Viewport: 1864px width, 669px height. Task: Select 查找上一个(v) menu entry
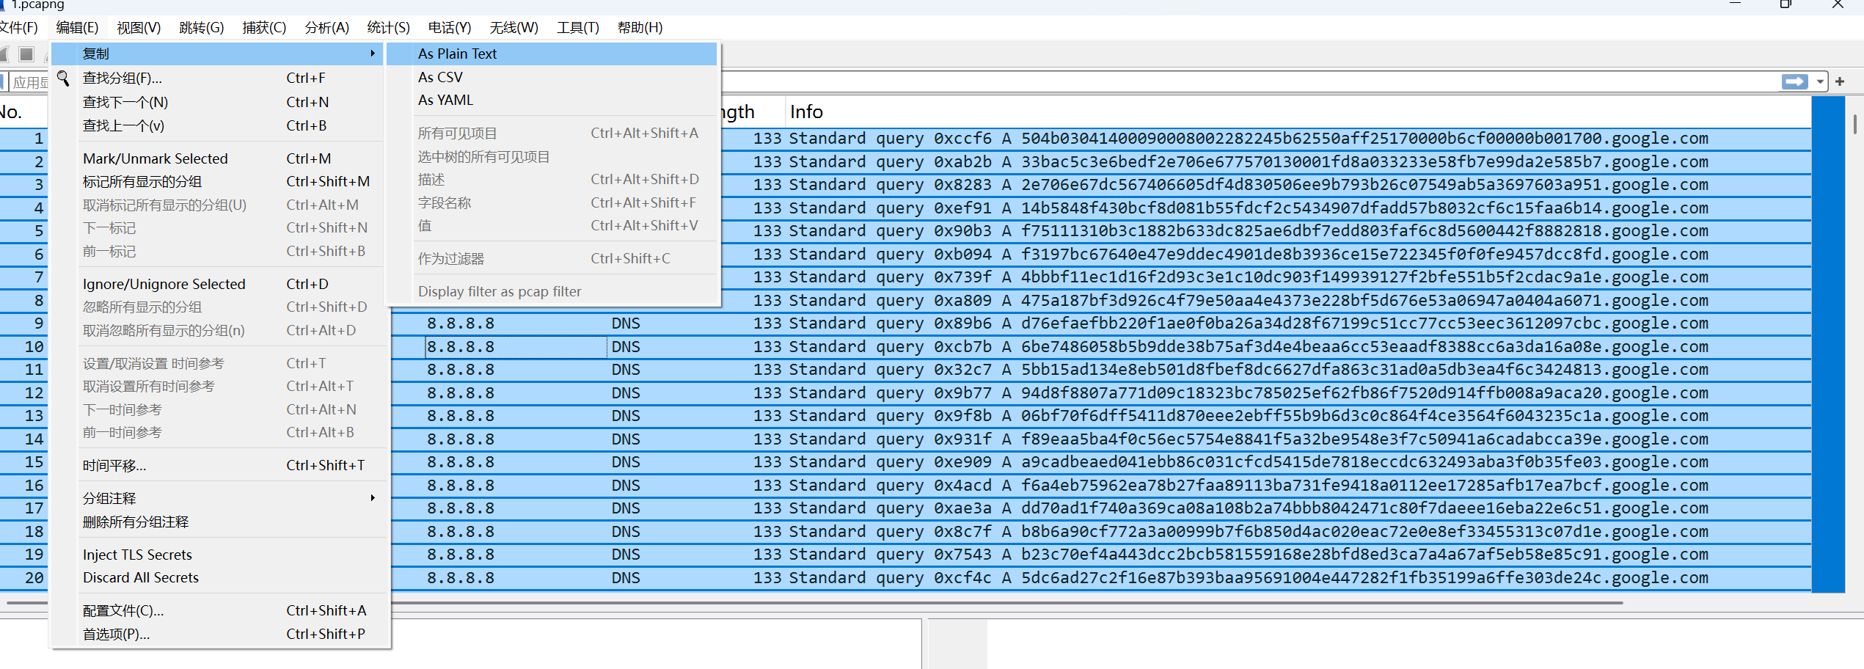point(217,125)
